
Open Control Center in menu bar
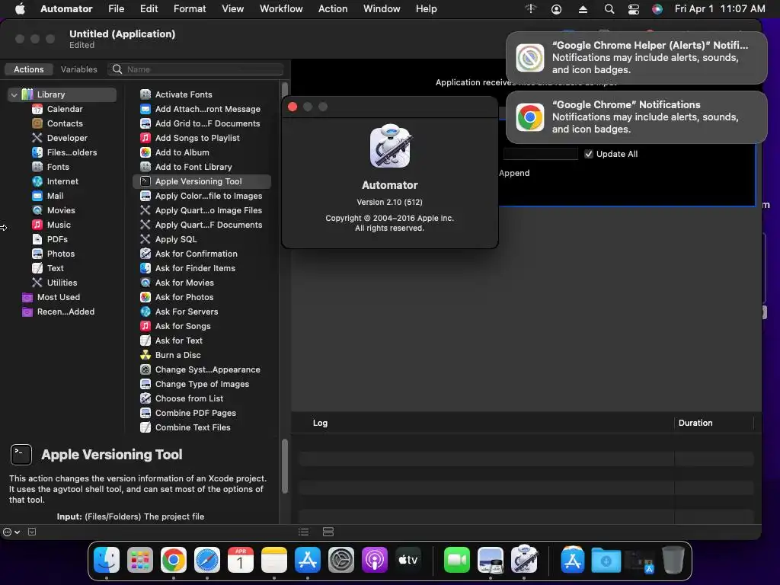[633, 9]
